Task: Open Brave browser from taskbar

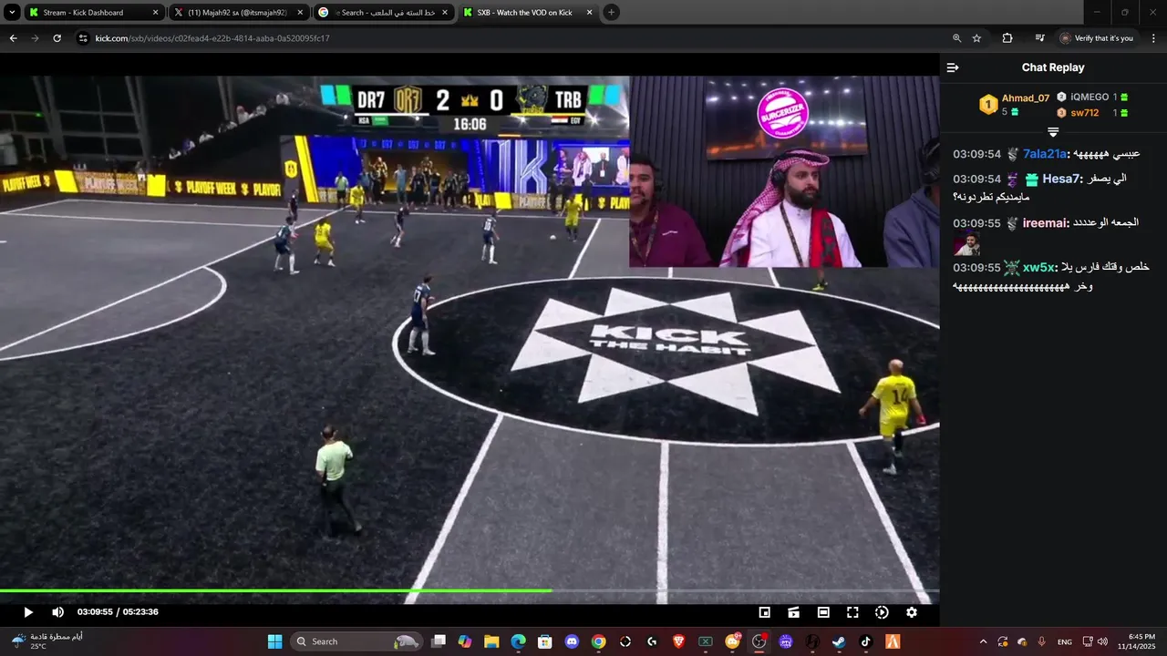Action: tap(678, 641)
